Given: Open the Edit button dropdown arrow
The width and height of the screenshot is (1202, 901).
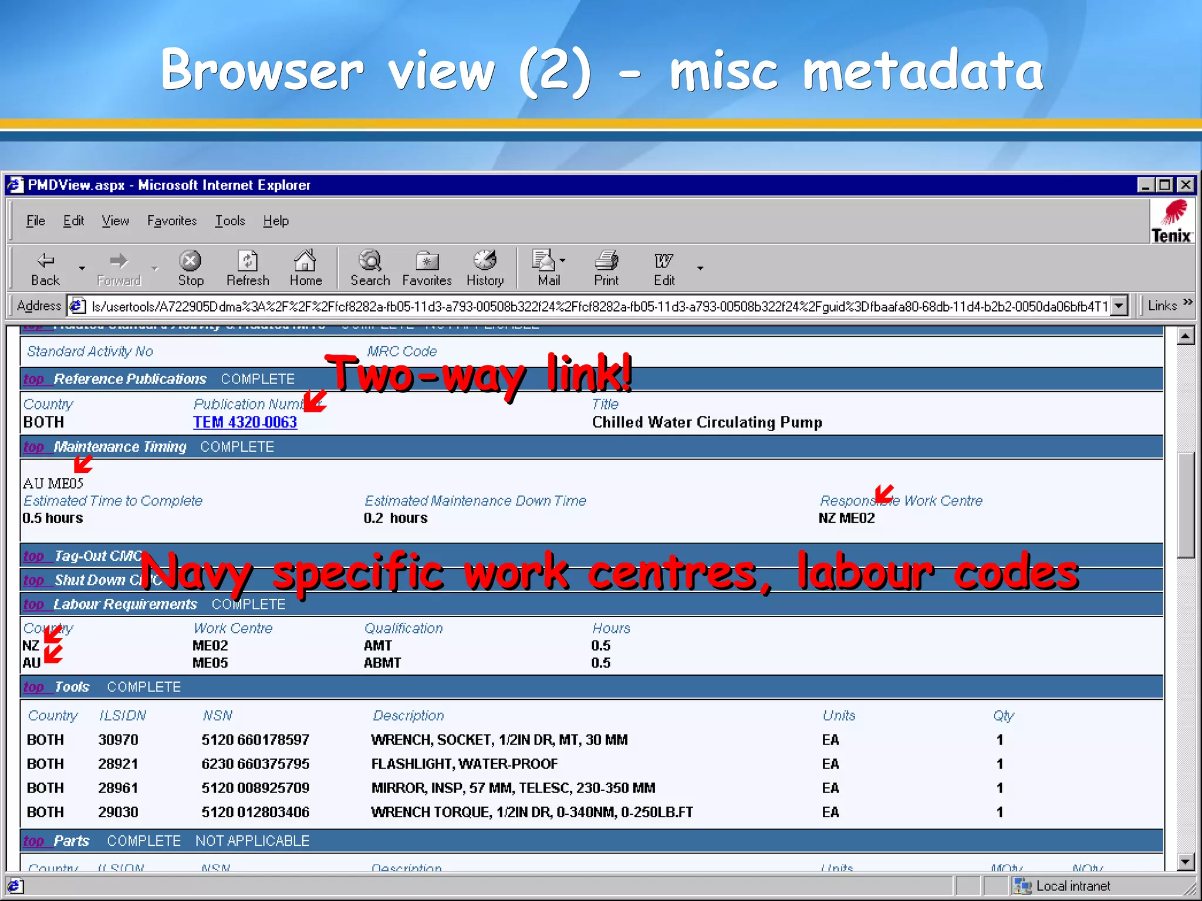Looking at the screenshot, I should tap(700, 268).
